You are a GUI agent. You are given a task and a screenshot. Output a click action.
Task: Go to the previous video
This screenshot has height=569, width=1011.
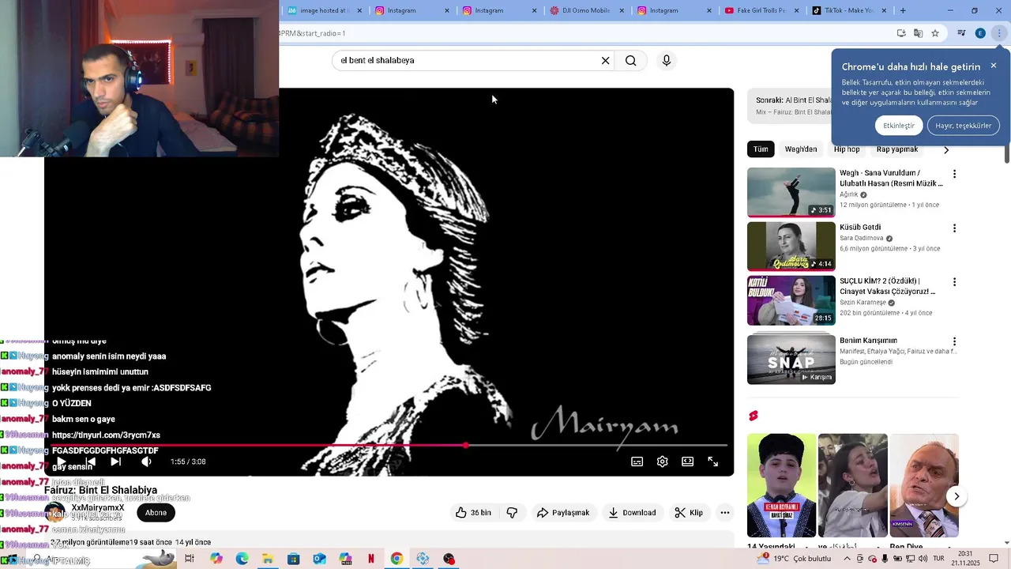(x=90, y=462)
